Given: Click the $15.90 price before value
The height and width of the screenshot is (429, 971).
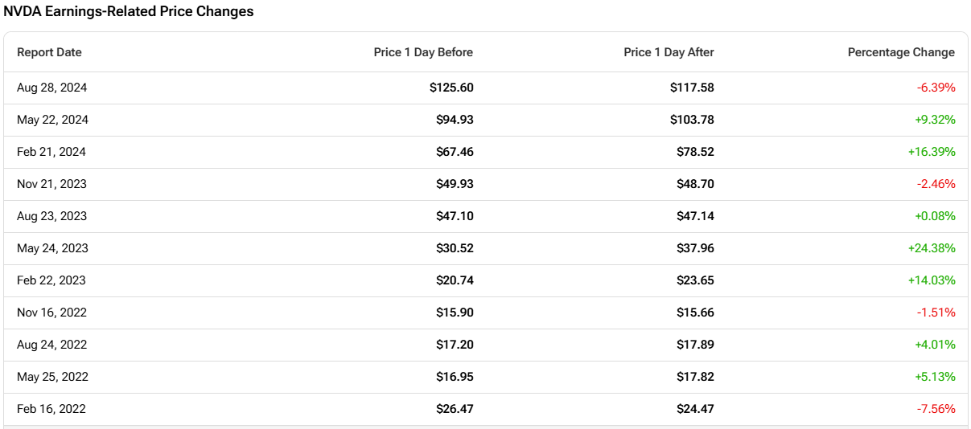Looking at the screenshot, I should point(455,313).
